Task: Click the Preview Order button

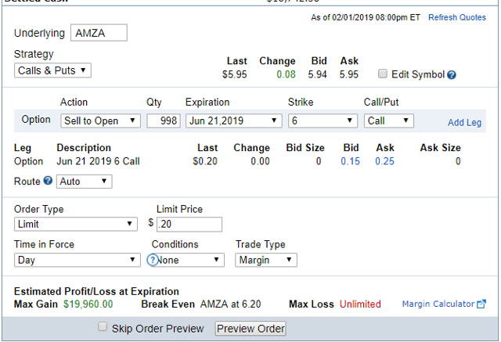Action: tap(250, 329)
